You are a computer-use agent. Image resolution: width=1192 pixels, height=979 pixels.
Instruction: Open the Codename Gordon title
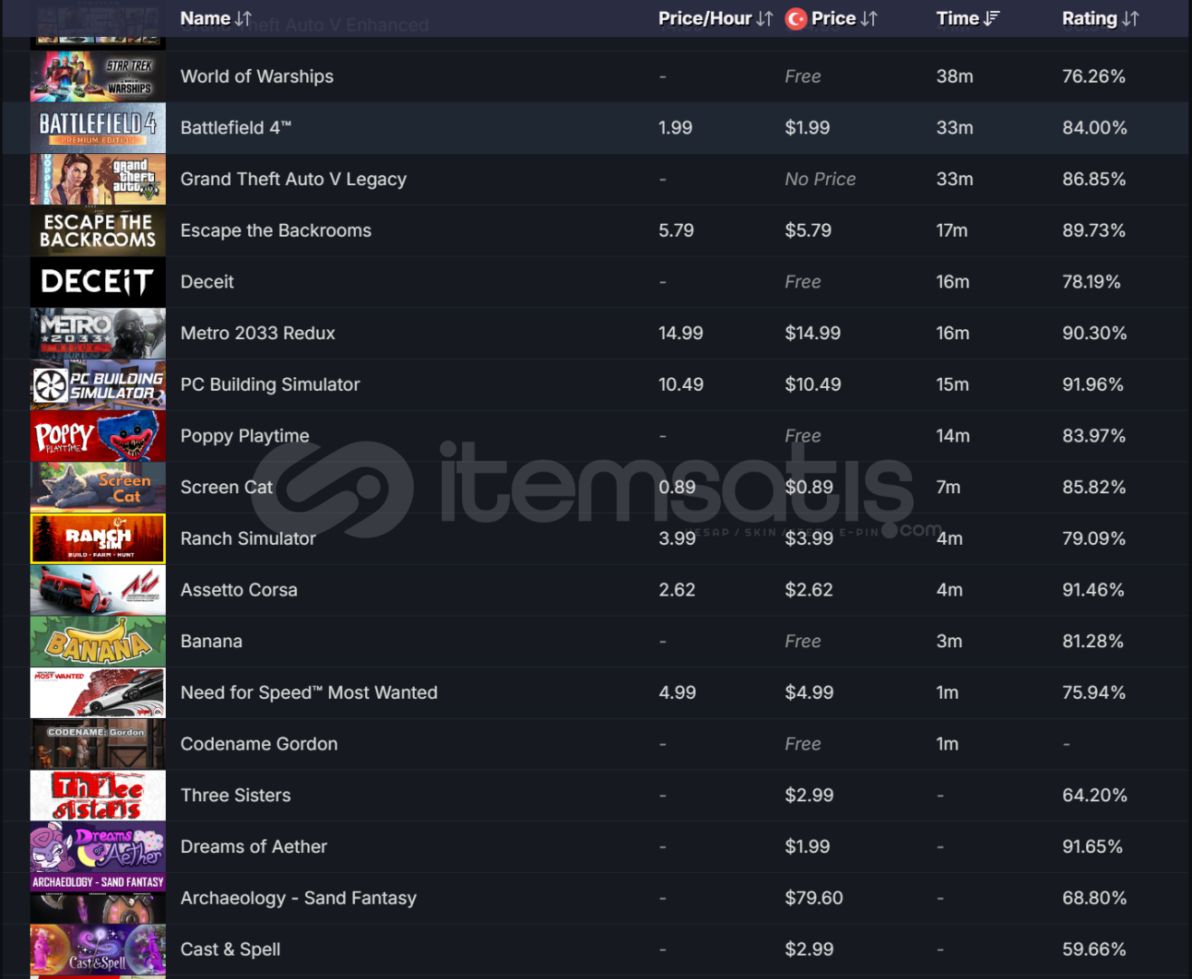tap(259, 744)
